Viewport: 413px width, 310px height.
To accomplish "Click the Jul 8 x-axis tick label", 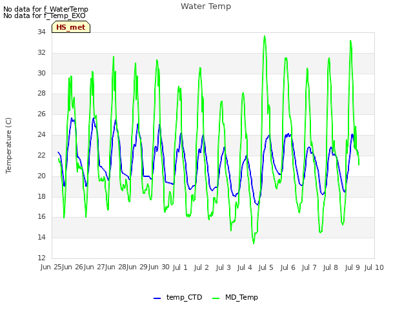I will [330, 267].
